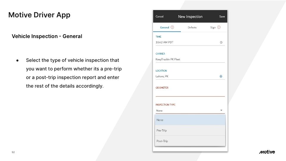Click the clock icon in Time field
The width and height of the screenshot is (286, 161).
(221, 42)
